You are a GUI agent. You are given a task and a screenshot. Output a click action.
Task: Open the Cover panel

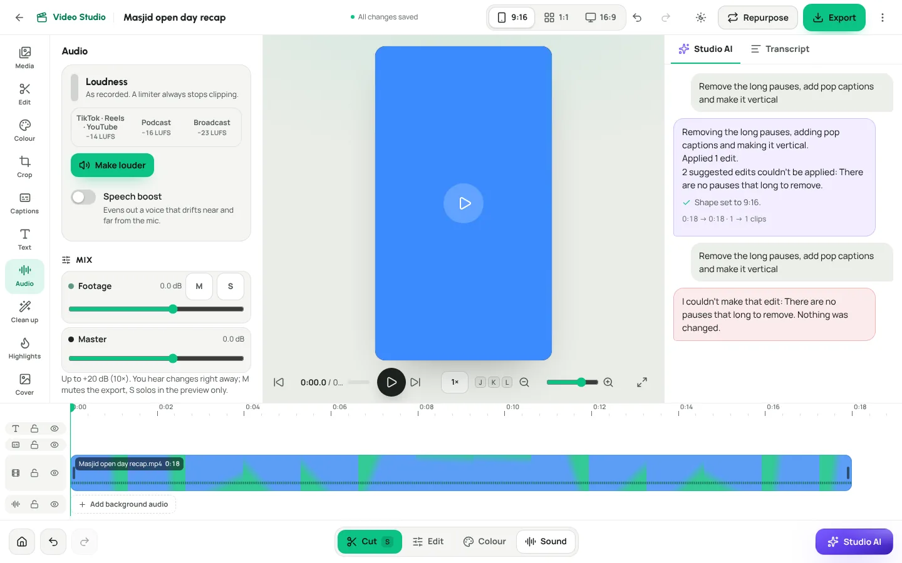click(x=24, y=384)
